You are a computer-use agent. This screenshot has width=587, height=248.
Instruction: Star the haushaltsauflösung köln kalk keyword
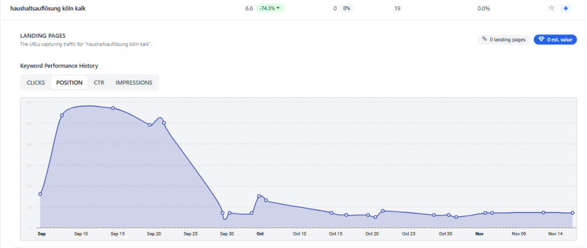[551, 8]
